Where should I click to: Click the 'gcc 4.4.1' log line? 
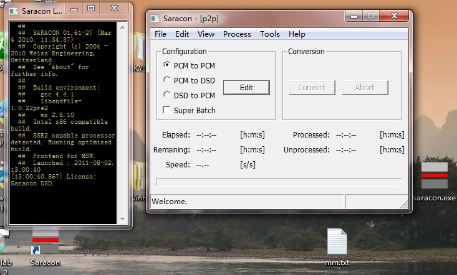[x=46, y=95]
